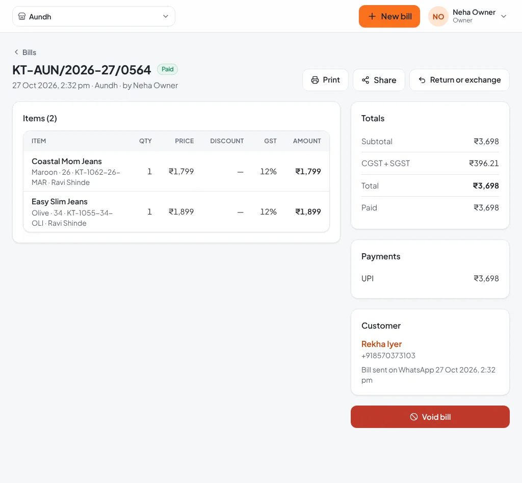
Task: Create a New bill
Action: click(x=389, y=16)
